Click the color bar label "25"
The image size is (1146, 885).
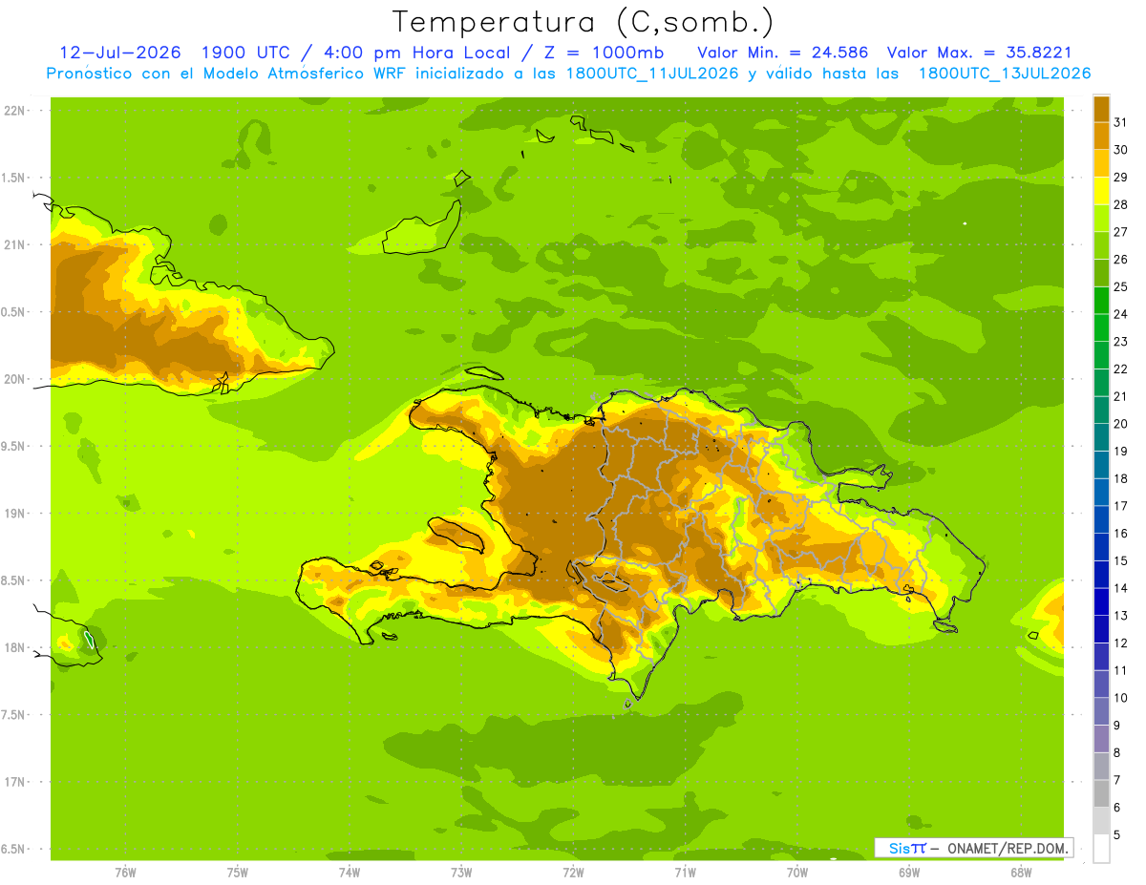pyautogui.click(x=1121, y=286)
